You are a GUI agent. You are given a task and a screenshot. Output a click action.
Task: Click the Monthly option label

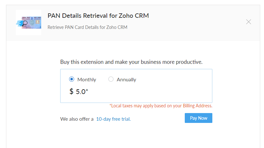click(87, 80)
